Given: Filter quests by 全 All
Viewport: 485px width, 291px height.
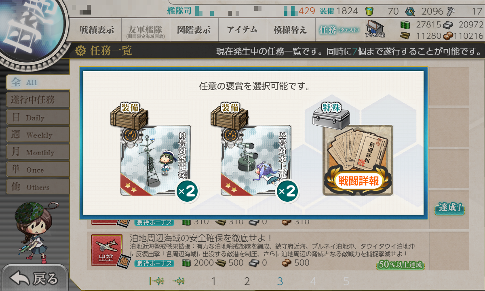Looking at the screenshot, I should (38, 82).
